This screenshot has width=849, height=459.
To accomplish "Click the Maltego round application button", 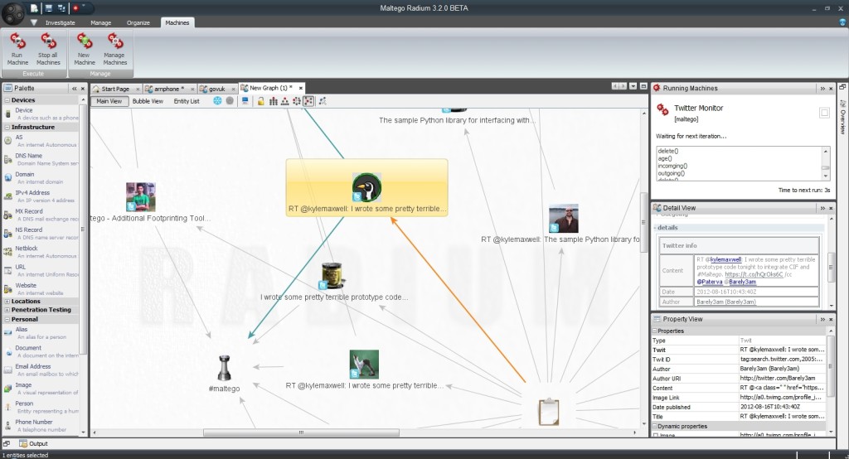I will pyautogui.click(x=14, y=13).
